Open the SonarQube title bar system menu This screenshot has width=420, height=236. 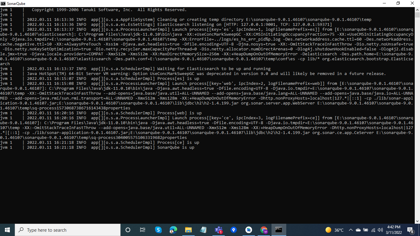pos(3,3)
